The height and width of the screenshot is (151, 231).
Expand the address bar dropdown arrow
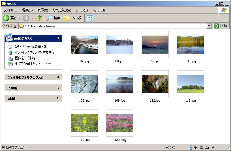click(x=209, y=26)
